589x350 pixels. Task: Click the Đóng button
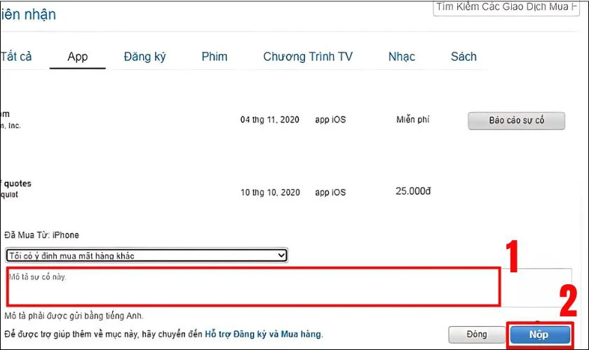coord(477,334)
